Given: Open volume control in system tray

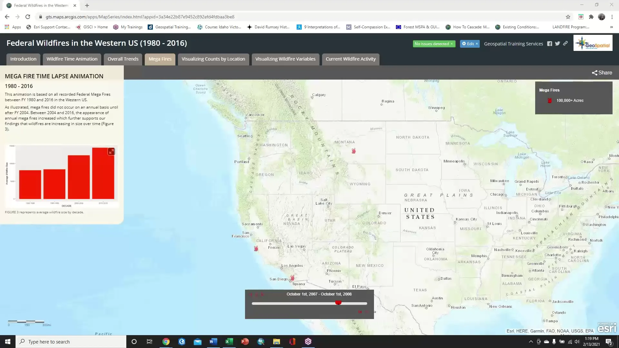Looking at the screenshot, I should point(577,342).
